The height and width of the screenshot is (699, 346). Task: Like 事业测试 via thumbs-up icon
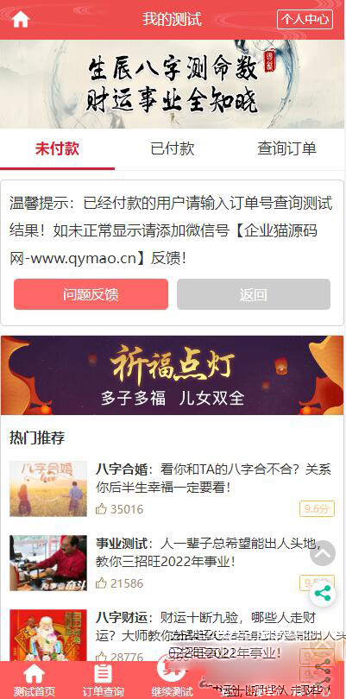[x=101, y=583]
